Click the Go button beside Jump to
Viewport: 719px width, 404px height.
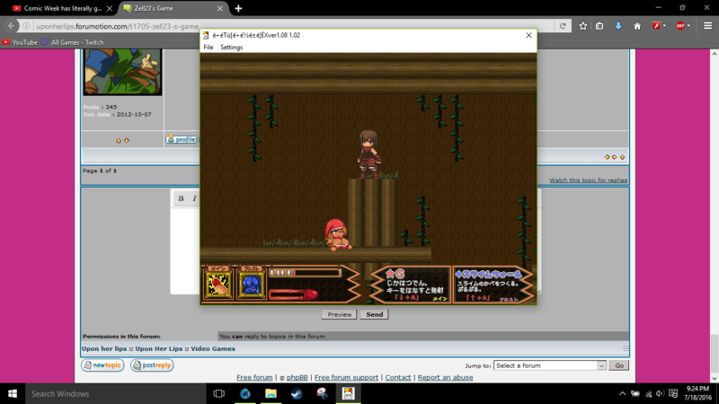[x=619, y=365]
